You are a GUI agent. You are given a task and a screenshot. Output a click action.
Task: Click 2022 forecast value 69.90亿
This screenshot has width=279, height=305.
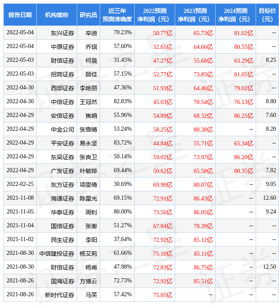coord(163,185)
